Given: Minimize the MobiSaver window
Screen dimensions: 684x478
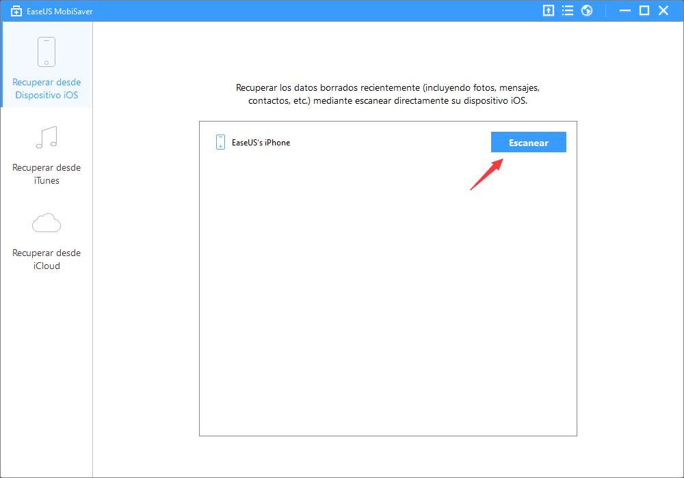Looking at the screenshot, I should pos(624,10).
